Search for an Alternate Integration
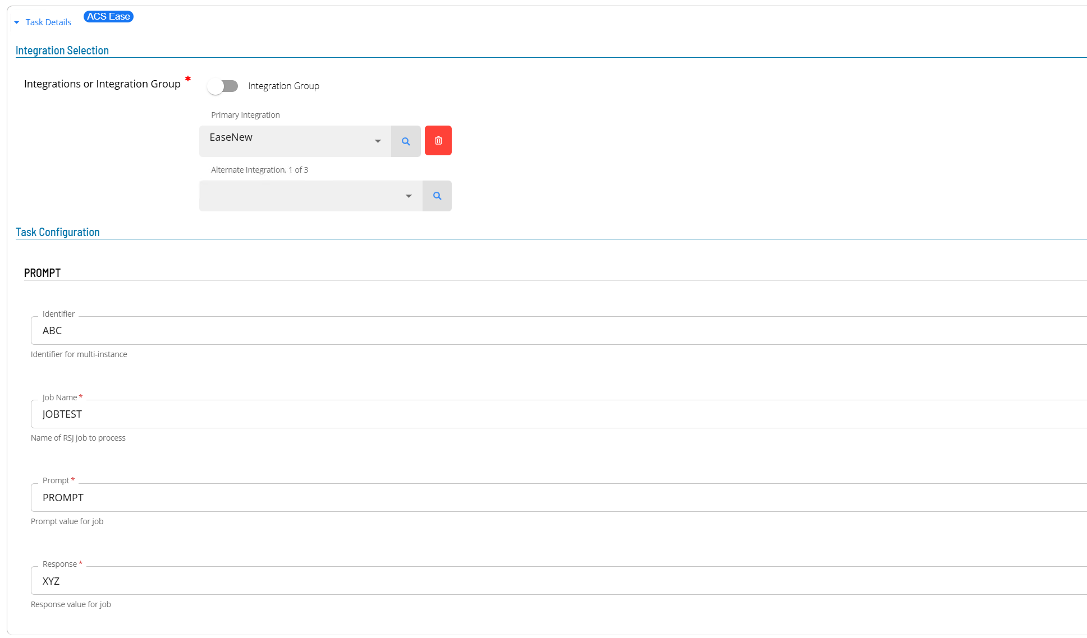Screen dimensions: 1087x638 tap(437, 196)
